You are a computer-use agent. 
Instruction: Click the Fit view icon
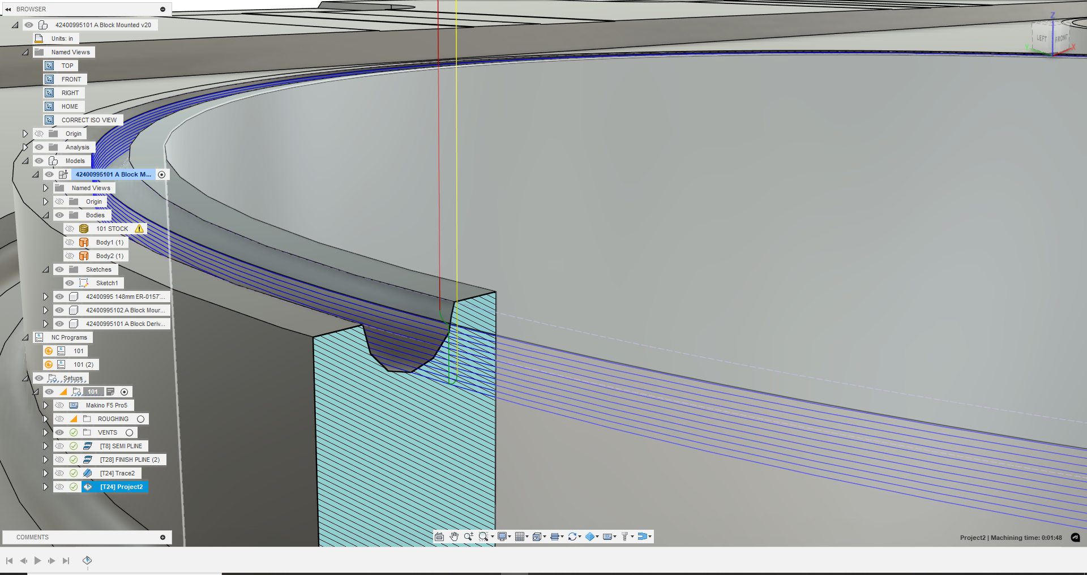(439, 537)
